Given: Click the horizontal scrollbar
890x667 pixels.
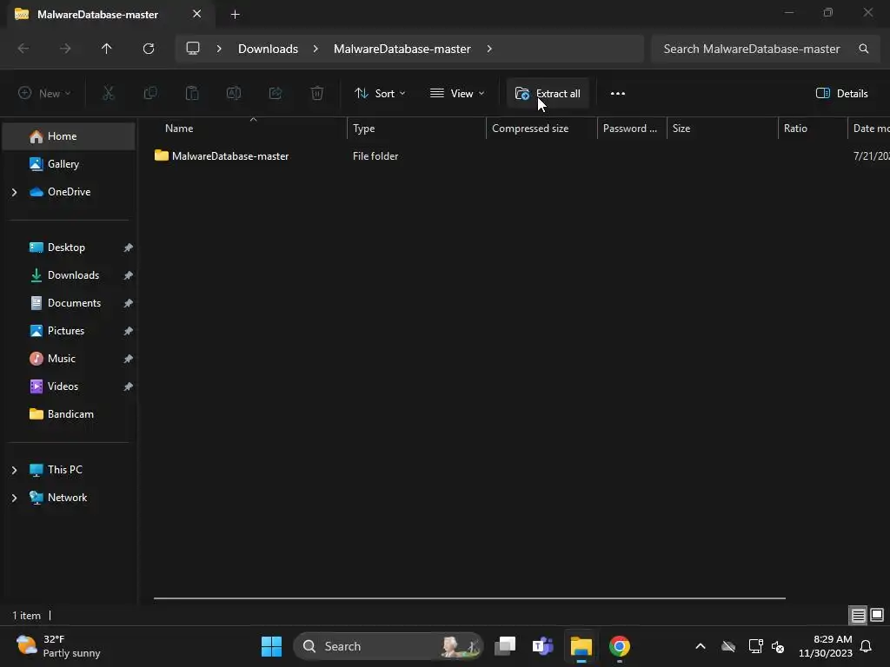Looking at the screenshot, I should 469,598.
